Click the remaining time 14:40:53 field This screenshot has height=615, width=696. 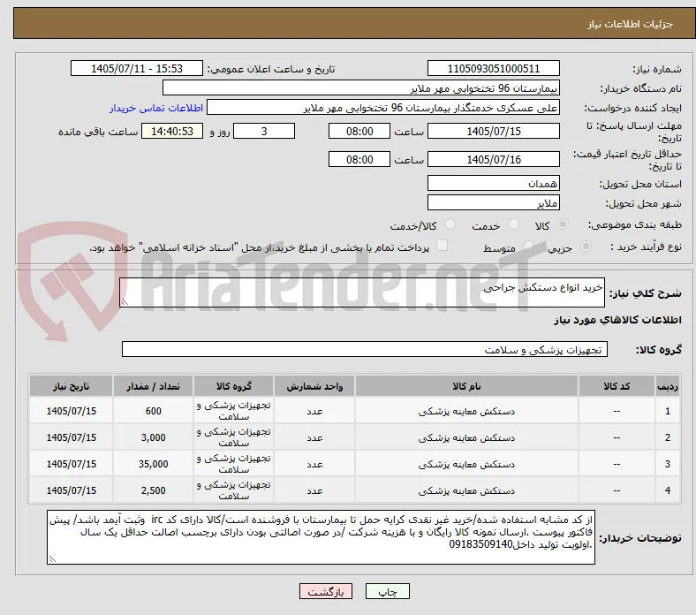172,131
